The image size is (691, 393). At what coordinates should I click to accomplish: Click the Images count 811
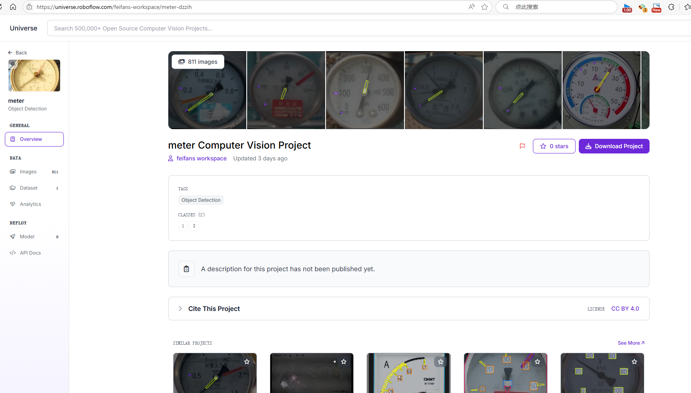tap(55, 172)
